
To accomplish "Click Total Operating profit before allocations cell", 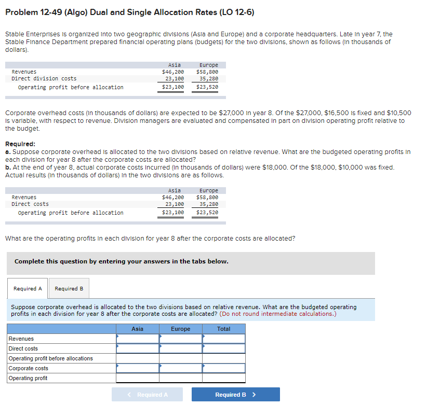I will (223, 358).
